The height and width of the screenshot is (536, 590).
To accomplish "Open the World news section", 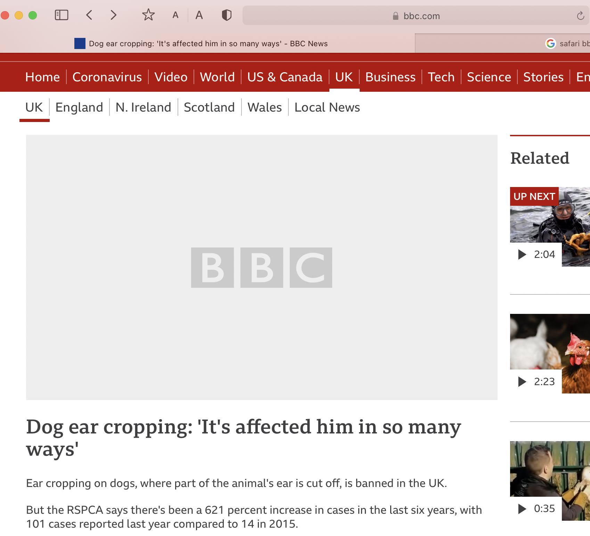I will [218, 77].
